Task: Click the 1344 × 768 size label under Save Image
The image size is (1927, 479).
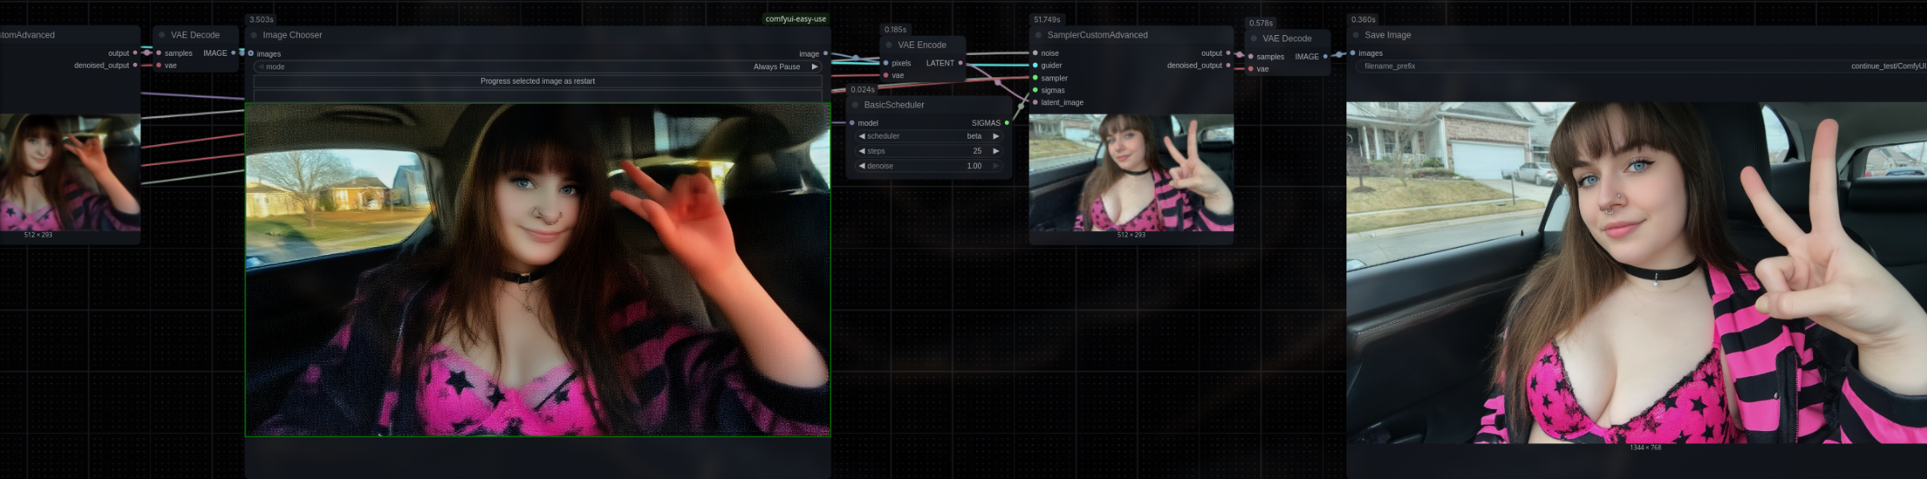Action: (1645, 448)
